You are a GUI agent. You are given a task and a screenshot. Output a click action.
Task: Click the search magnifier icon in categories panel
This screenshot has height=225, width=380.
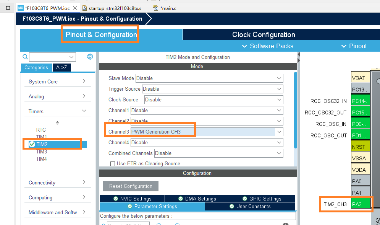pyautogui.click(x=25, y=57)
